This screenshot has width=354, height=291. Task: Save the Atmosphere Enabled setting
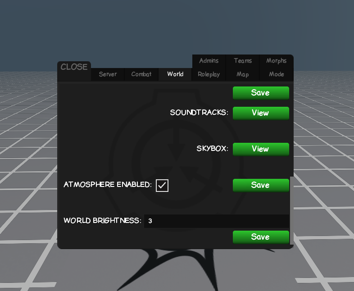(261, 185)
